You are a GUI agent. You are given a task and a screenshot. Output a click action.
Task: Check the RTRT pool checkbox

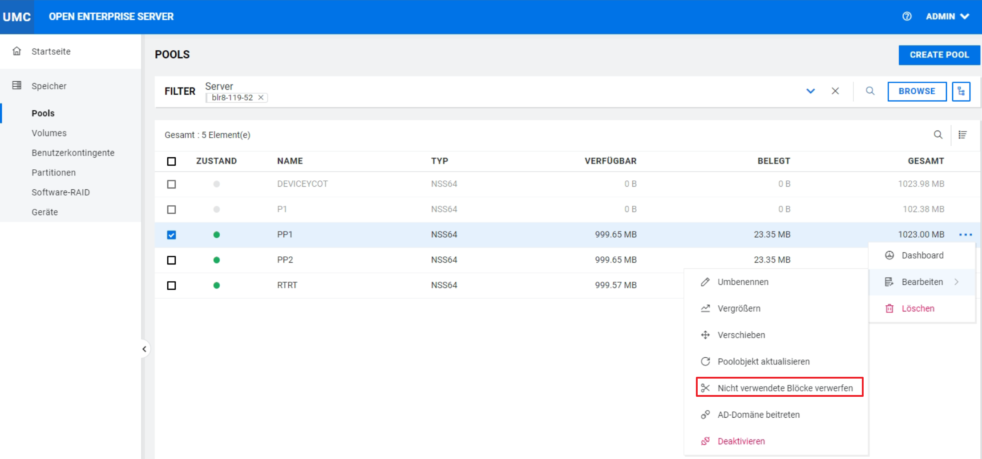(171, 285)
